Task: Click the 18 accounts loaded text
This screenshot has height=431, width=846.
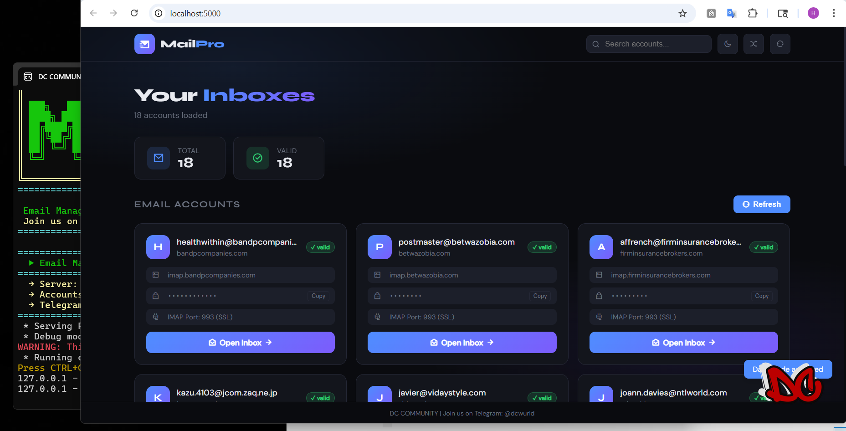Action: click(x=171, y=115)
